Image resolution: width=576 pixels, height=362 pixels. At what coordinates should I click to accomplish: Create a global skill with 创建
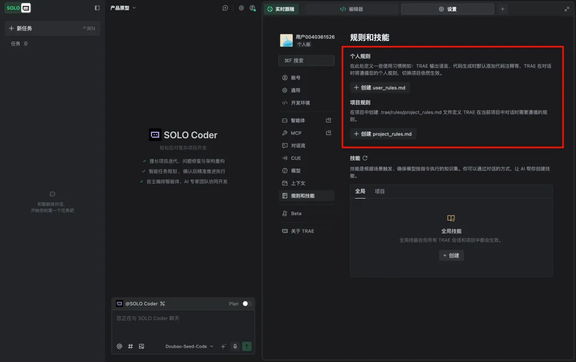tap(451, 255)
